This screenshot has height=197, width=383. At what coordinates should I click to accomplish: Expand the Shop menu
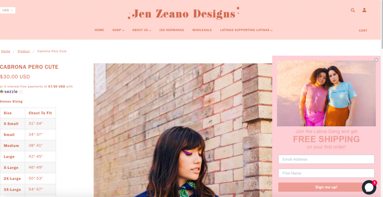[x=118, y=30]
